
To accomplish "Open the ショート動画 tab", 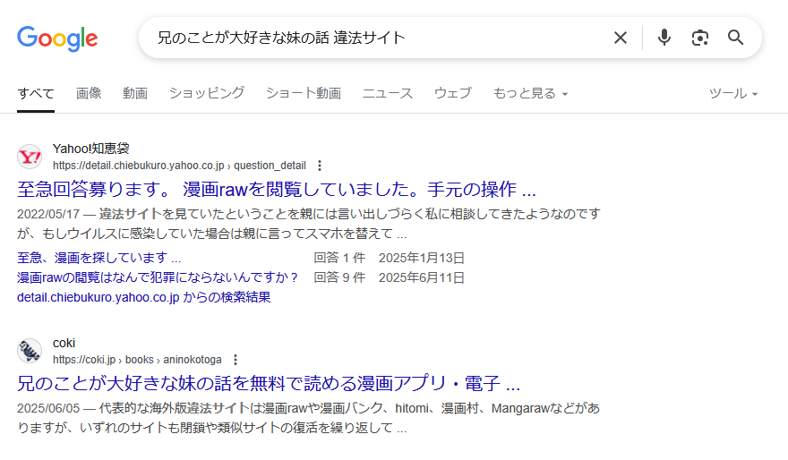I will click(x=304, y=93).
